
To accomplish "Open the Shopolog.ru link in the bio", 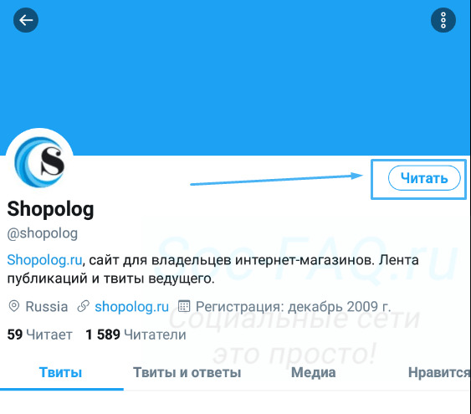I will tap(44, 259).
